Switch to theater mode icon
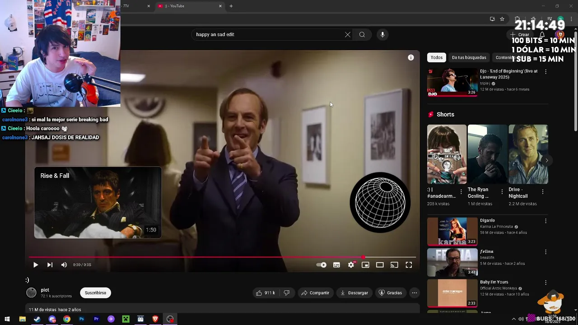 380,265
